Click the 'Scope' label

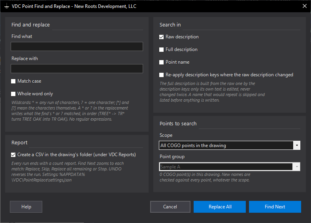(x=166, y=135)
